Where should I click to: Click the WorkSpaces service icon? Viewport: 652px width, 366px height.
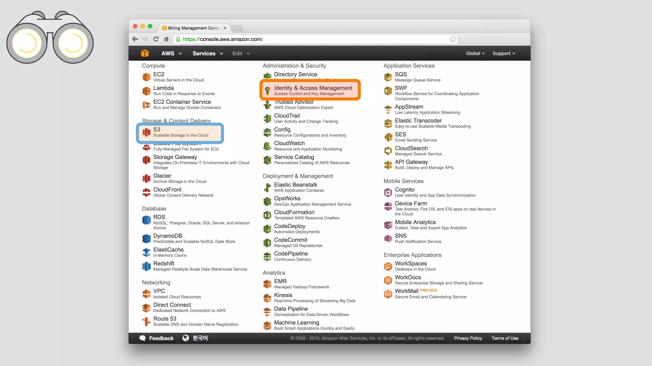click(388, 266)
